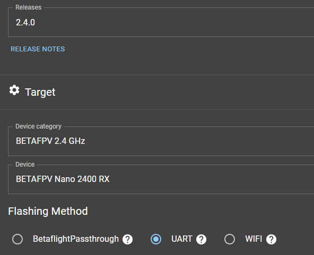Click the UART label text
This screenshot has height=255, width=314.
coord(182,239)
